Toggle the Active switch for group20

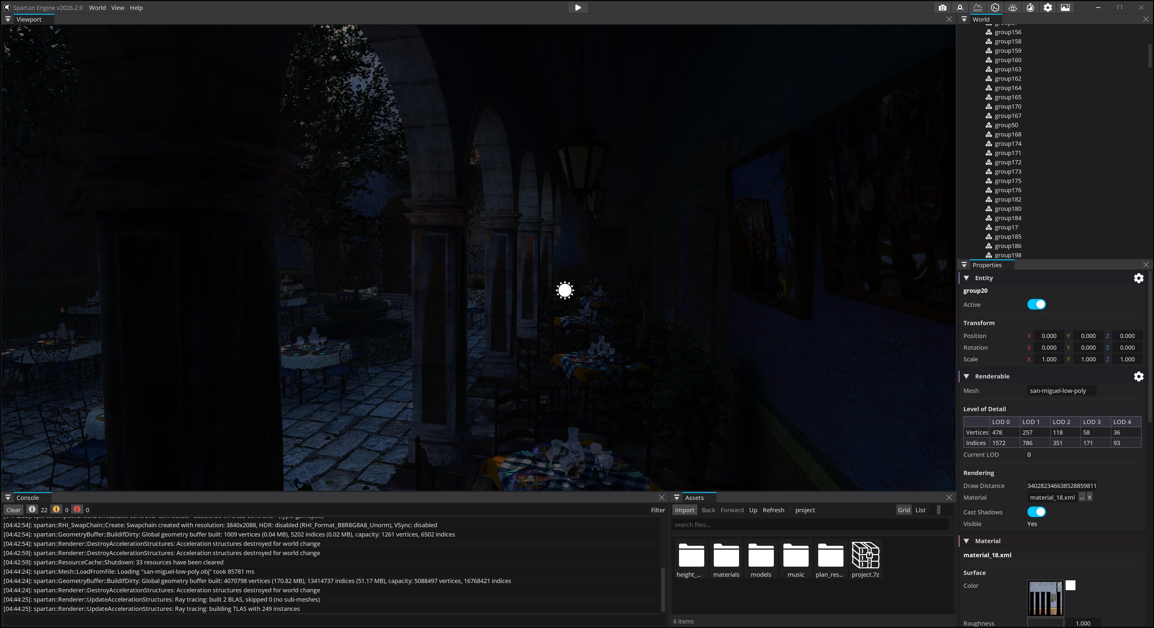pos(1036,304)
